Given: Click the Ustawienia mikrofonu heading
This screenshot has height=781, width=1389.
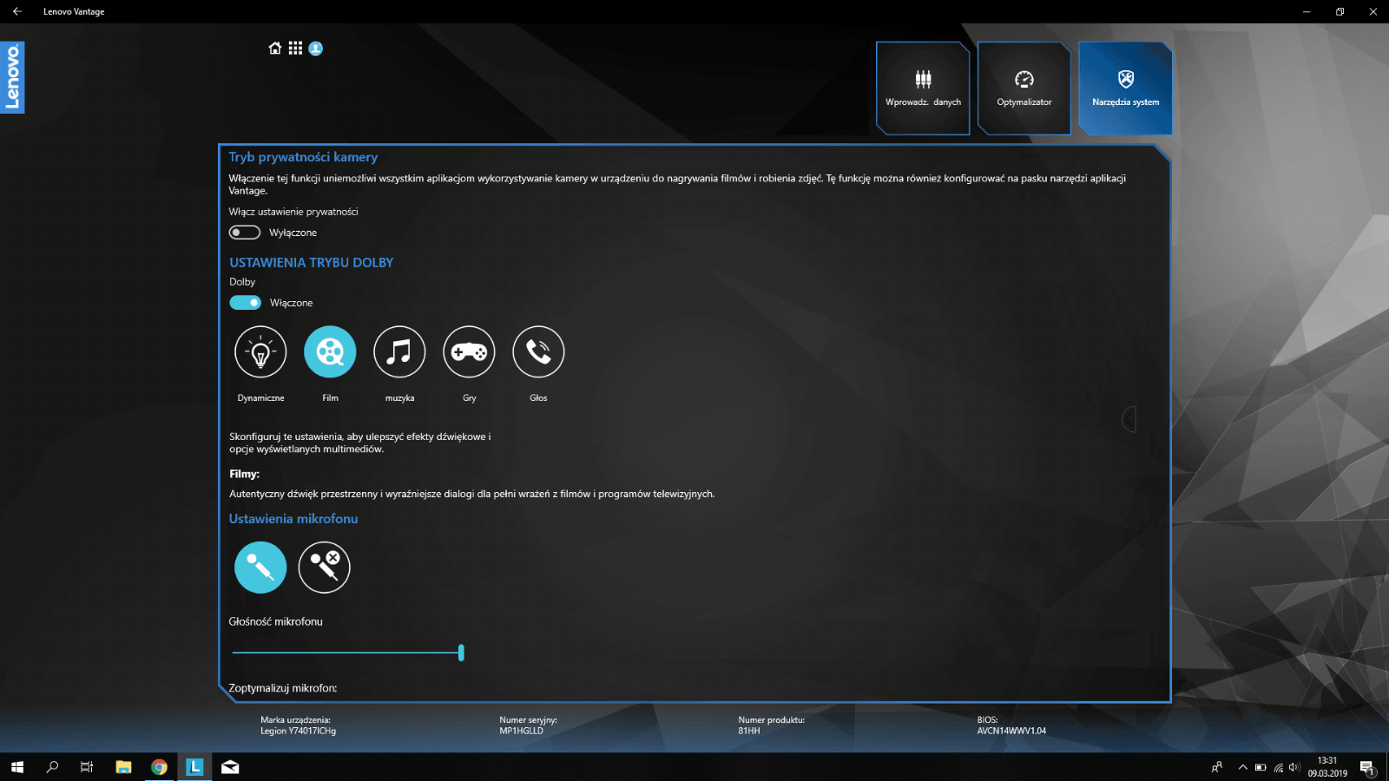Looking at the screenshot, I should [x=293, y=519].
